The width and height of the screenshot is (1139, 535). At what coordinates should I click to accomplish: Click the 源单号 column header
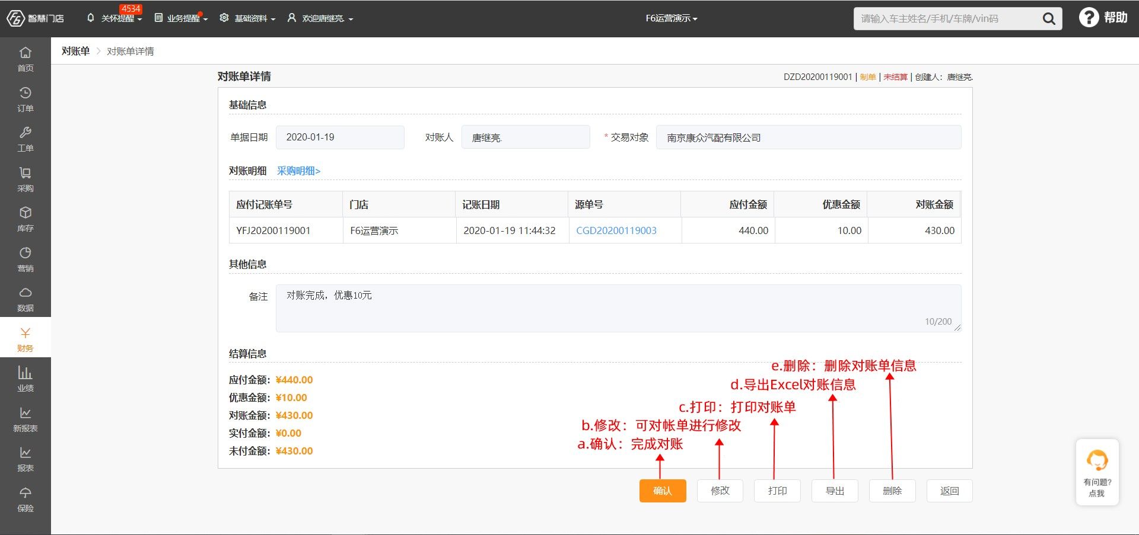point(625,204)
